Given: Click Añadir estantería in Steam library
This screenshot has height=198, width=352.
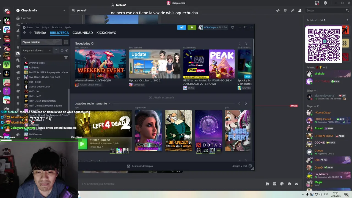Looking at the screenshot, I should (x=161, y=98).
